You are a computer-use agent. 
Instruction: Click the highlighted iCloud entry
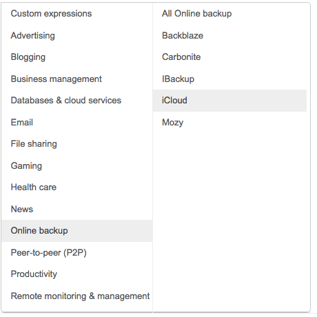[x=229, y=101]
